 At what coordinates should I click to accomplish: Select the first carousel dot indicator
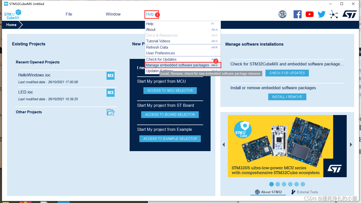pos(272,184)
